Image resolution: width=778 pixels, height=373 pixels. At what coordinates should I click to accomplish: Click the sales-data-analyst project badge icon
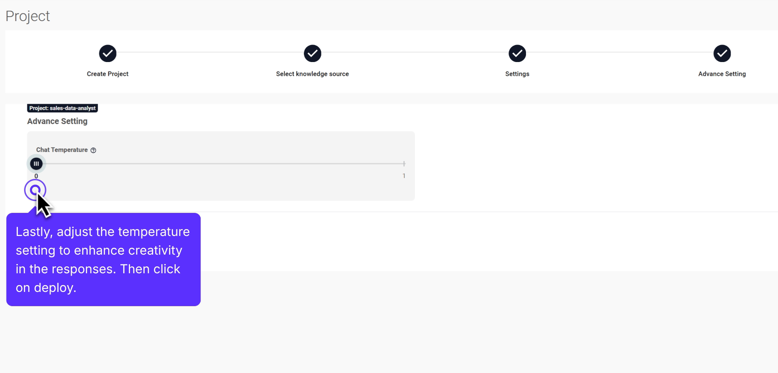point(62,108)
